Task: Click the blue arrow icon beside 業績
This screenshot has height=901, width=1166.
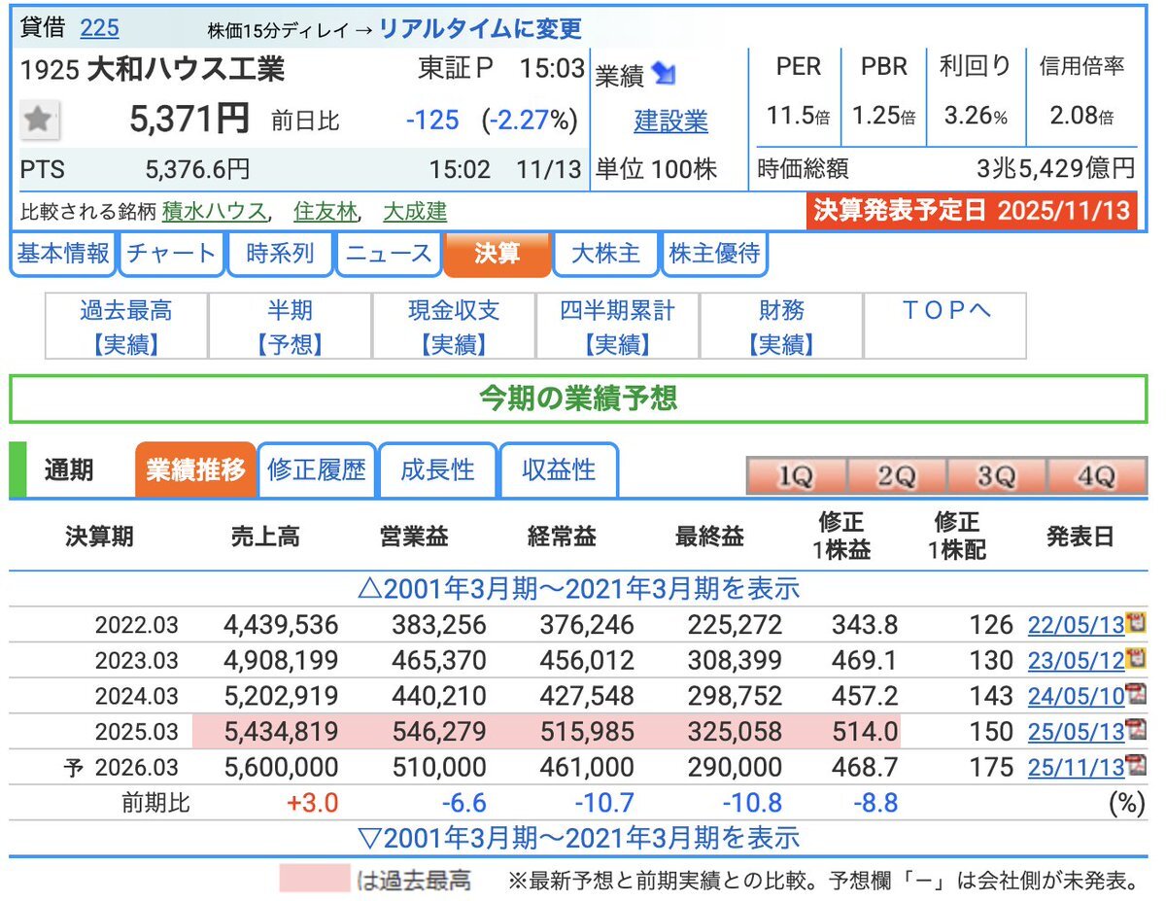Action: (x=665, y=74)
